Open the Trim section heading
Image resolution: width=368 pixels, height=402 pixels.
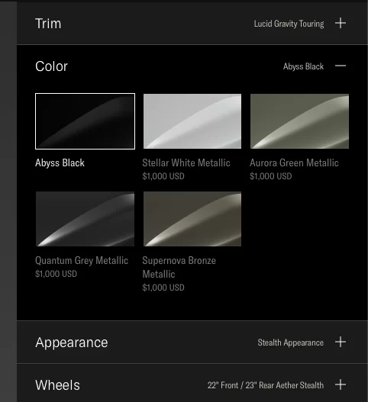[x=48, y=24]
